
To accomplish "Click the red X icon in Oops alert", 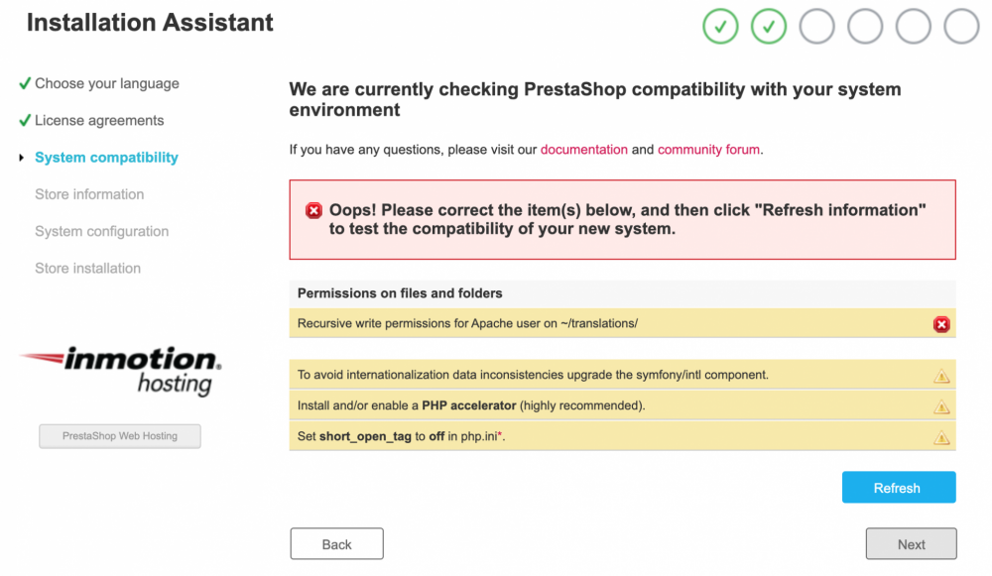I will [x=313, y=210].
